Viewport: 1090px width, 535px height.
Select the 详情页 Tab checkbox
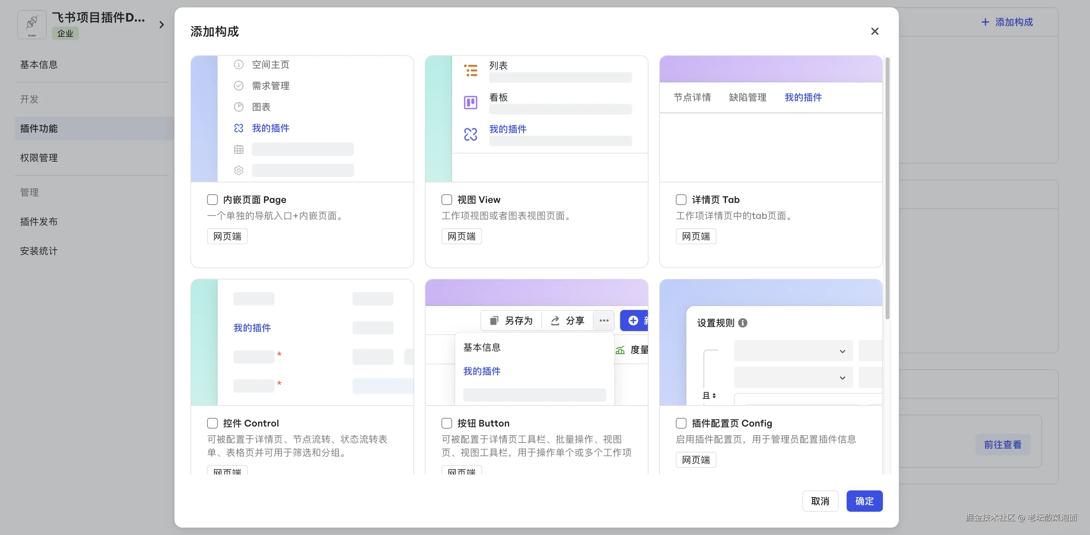[681, 200]
